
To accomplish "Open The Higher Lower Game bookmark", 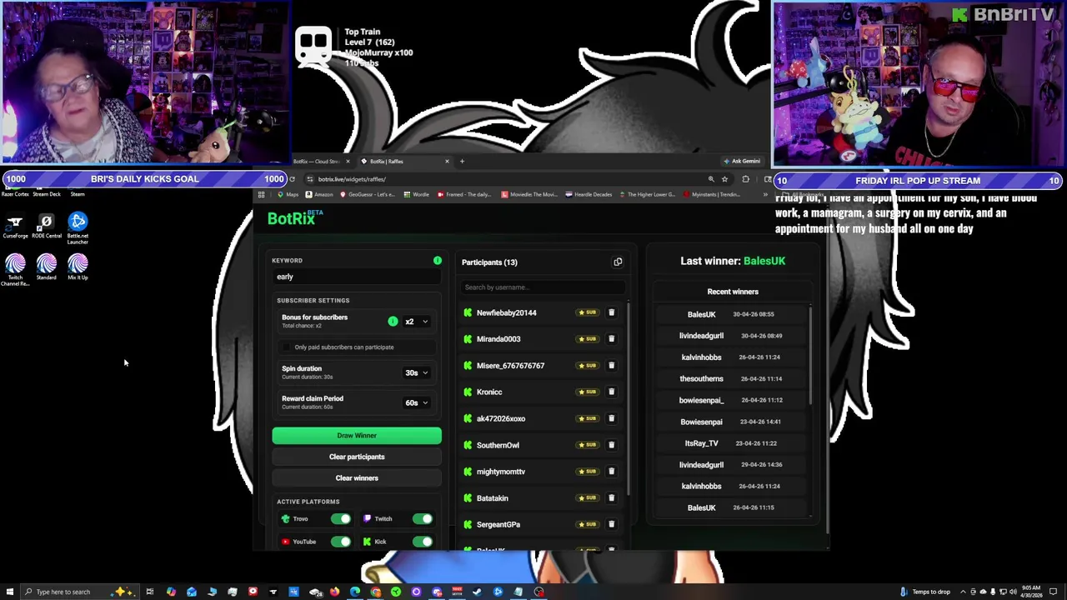I will pos(647,195).
